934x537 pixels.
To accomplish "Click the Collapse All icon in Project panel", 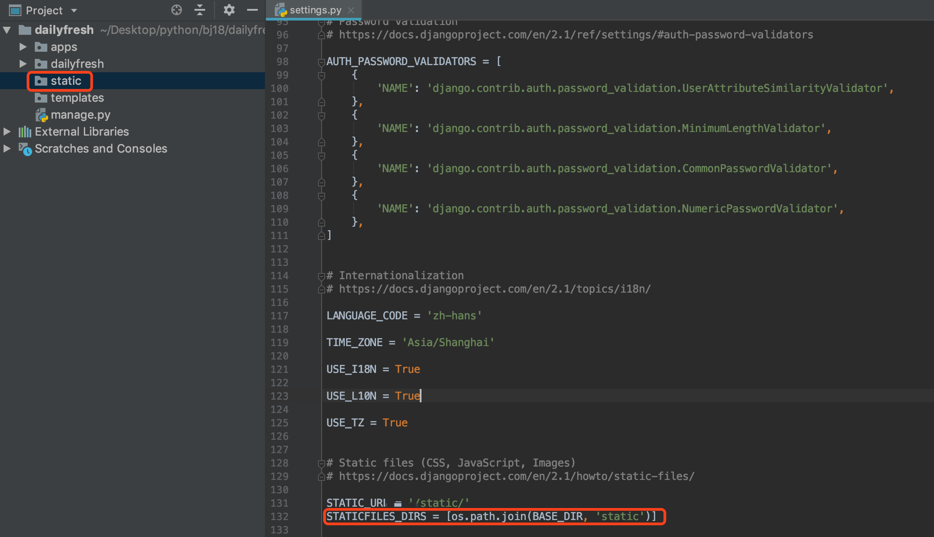I will pyautogui.click(x=200, y=10).
